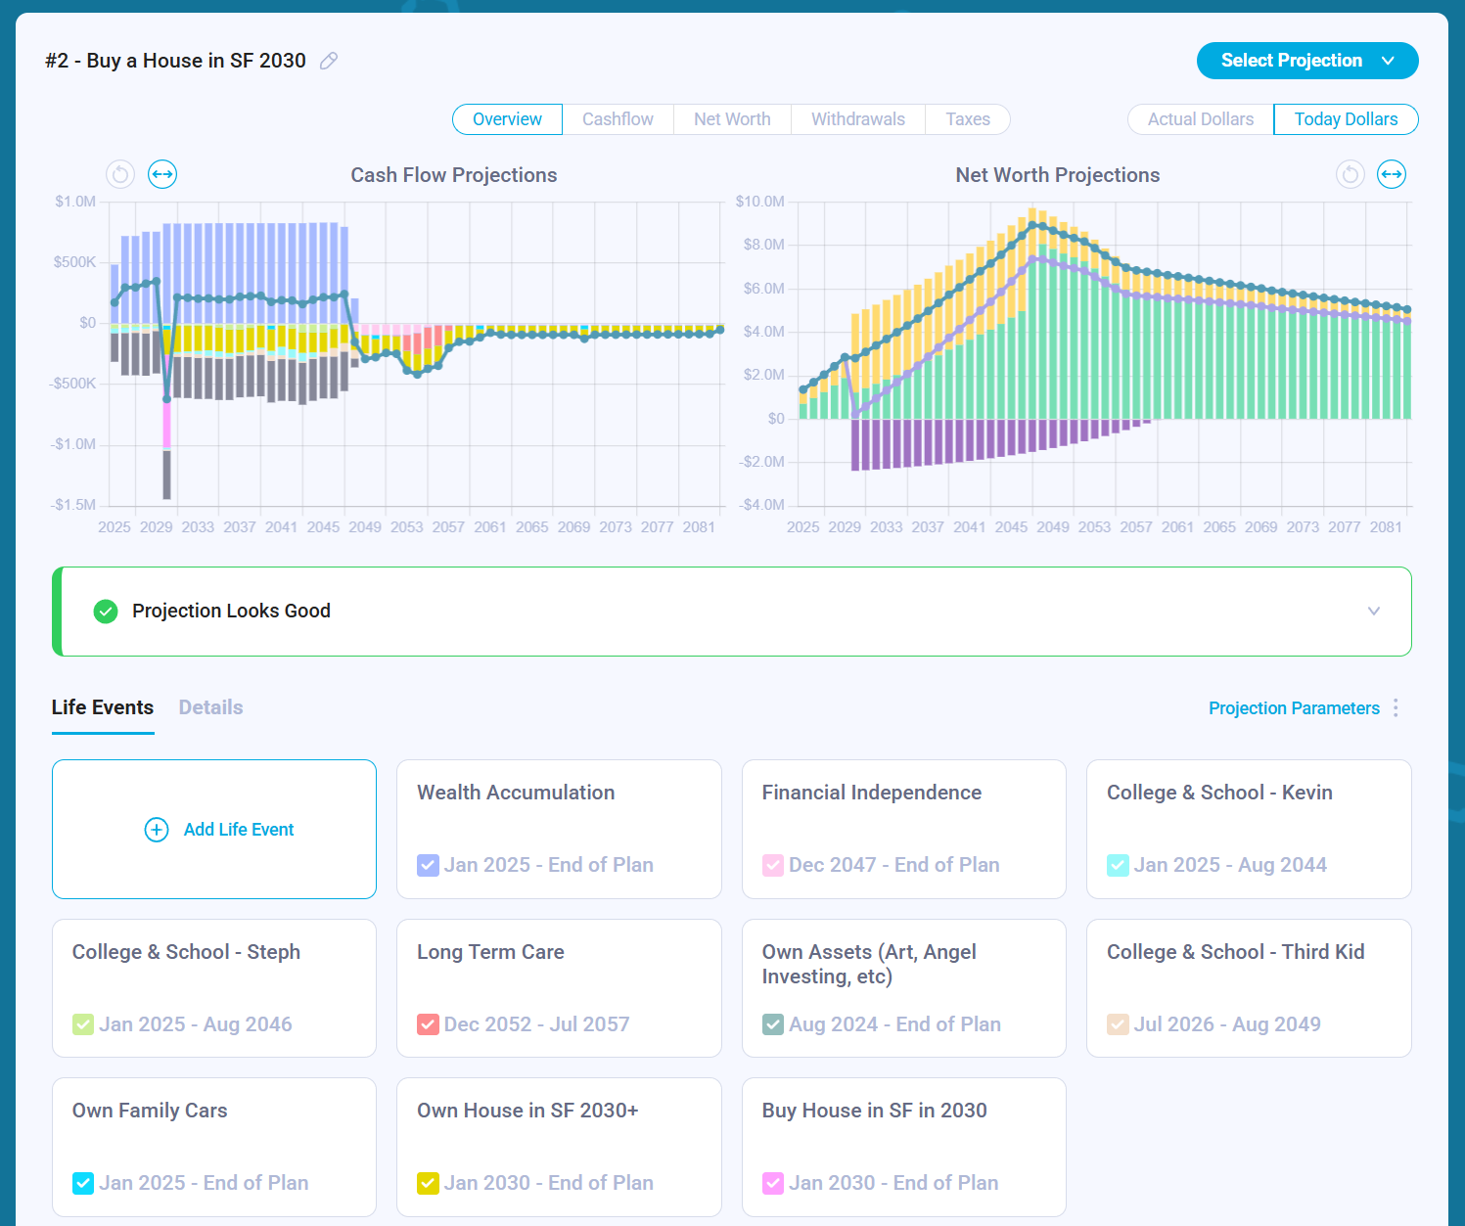Screen dimensions: 1465x1226
Task: Reset zoom on Net Worth Projections chart
Action: 1351,174
